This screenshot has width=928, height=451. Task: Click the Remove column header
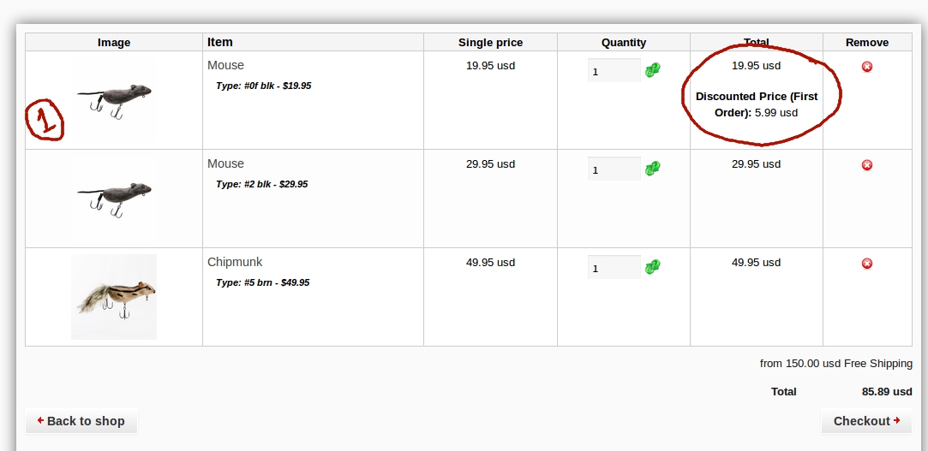coord(867,43)
